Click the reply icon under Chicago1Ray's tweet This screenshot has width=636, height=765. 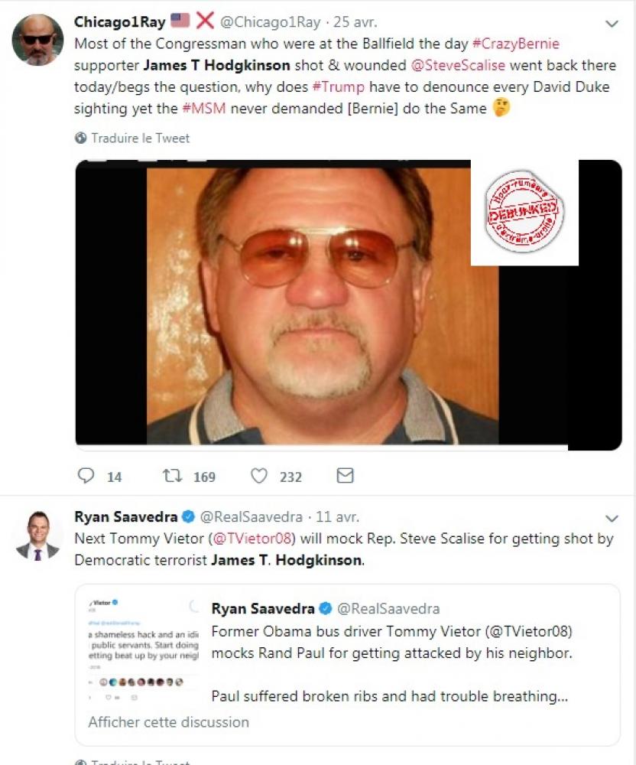tap(86, 476)
